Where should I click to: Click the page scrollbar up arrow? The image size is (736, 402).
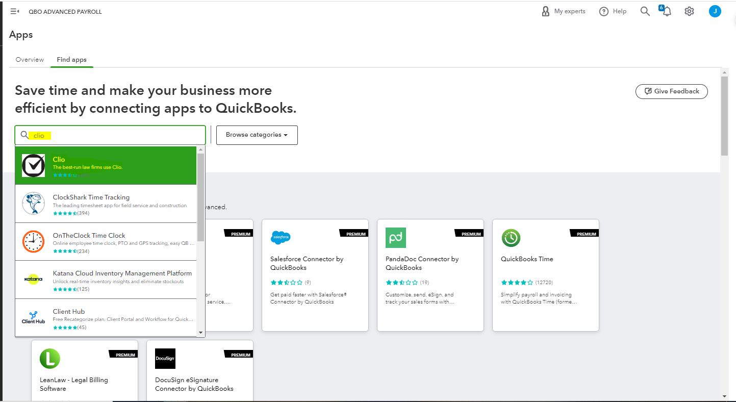725,71
